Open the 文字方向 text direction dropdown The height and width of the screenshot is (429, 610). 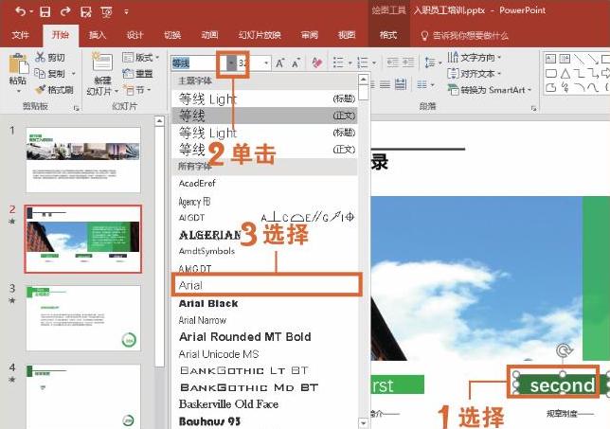[474, 58]
